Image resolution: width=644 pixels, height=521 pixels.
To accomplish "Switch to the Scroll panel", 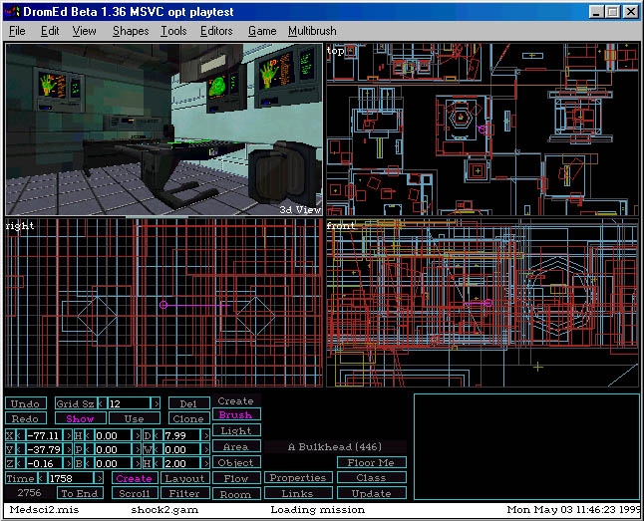I will click(135, 493).
